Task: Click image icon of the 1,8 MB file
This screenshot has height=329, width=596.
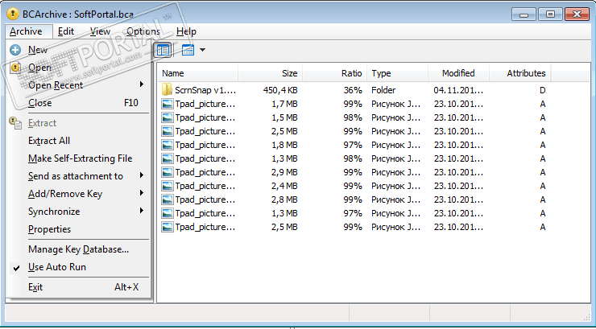Action: (168, 145)
